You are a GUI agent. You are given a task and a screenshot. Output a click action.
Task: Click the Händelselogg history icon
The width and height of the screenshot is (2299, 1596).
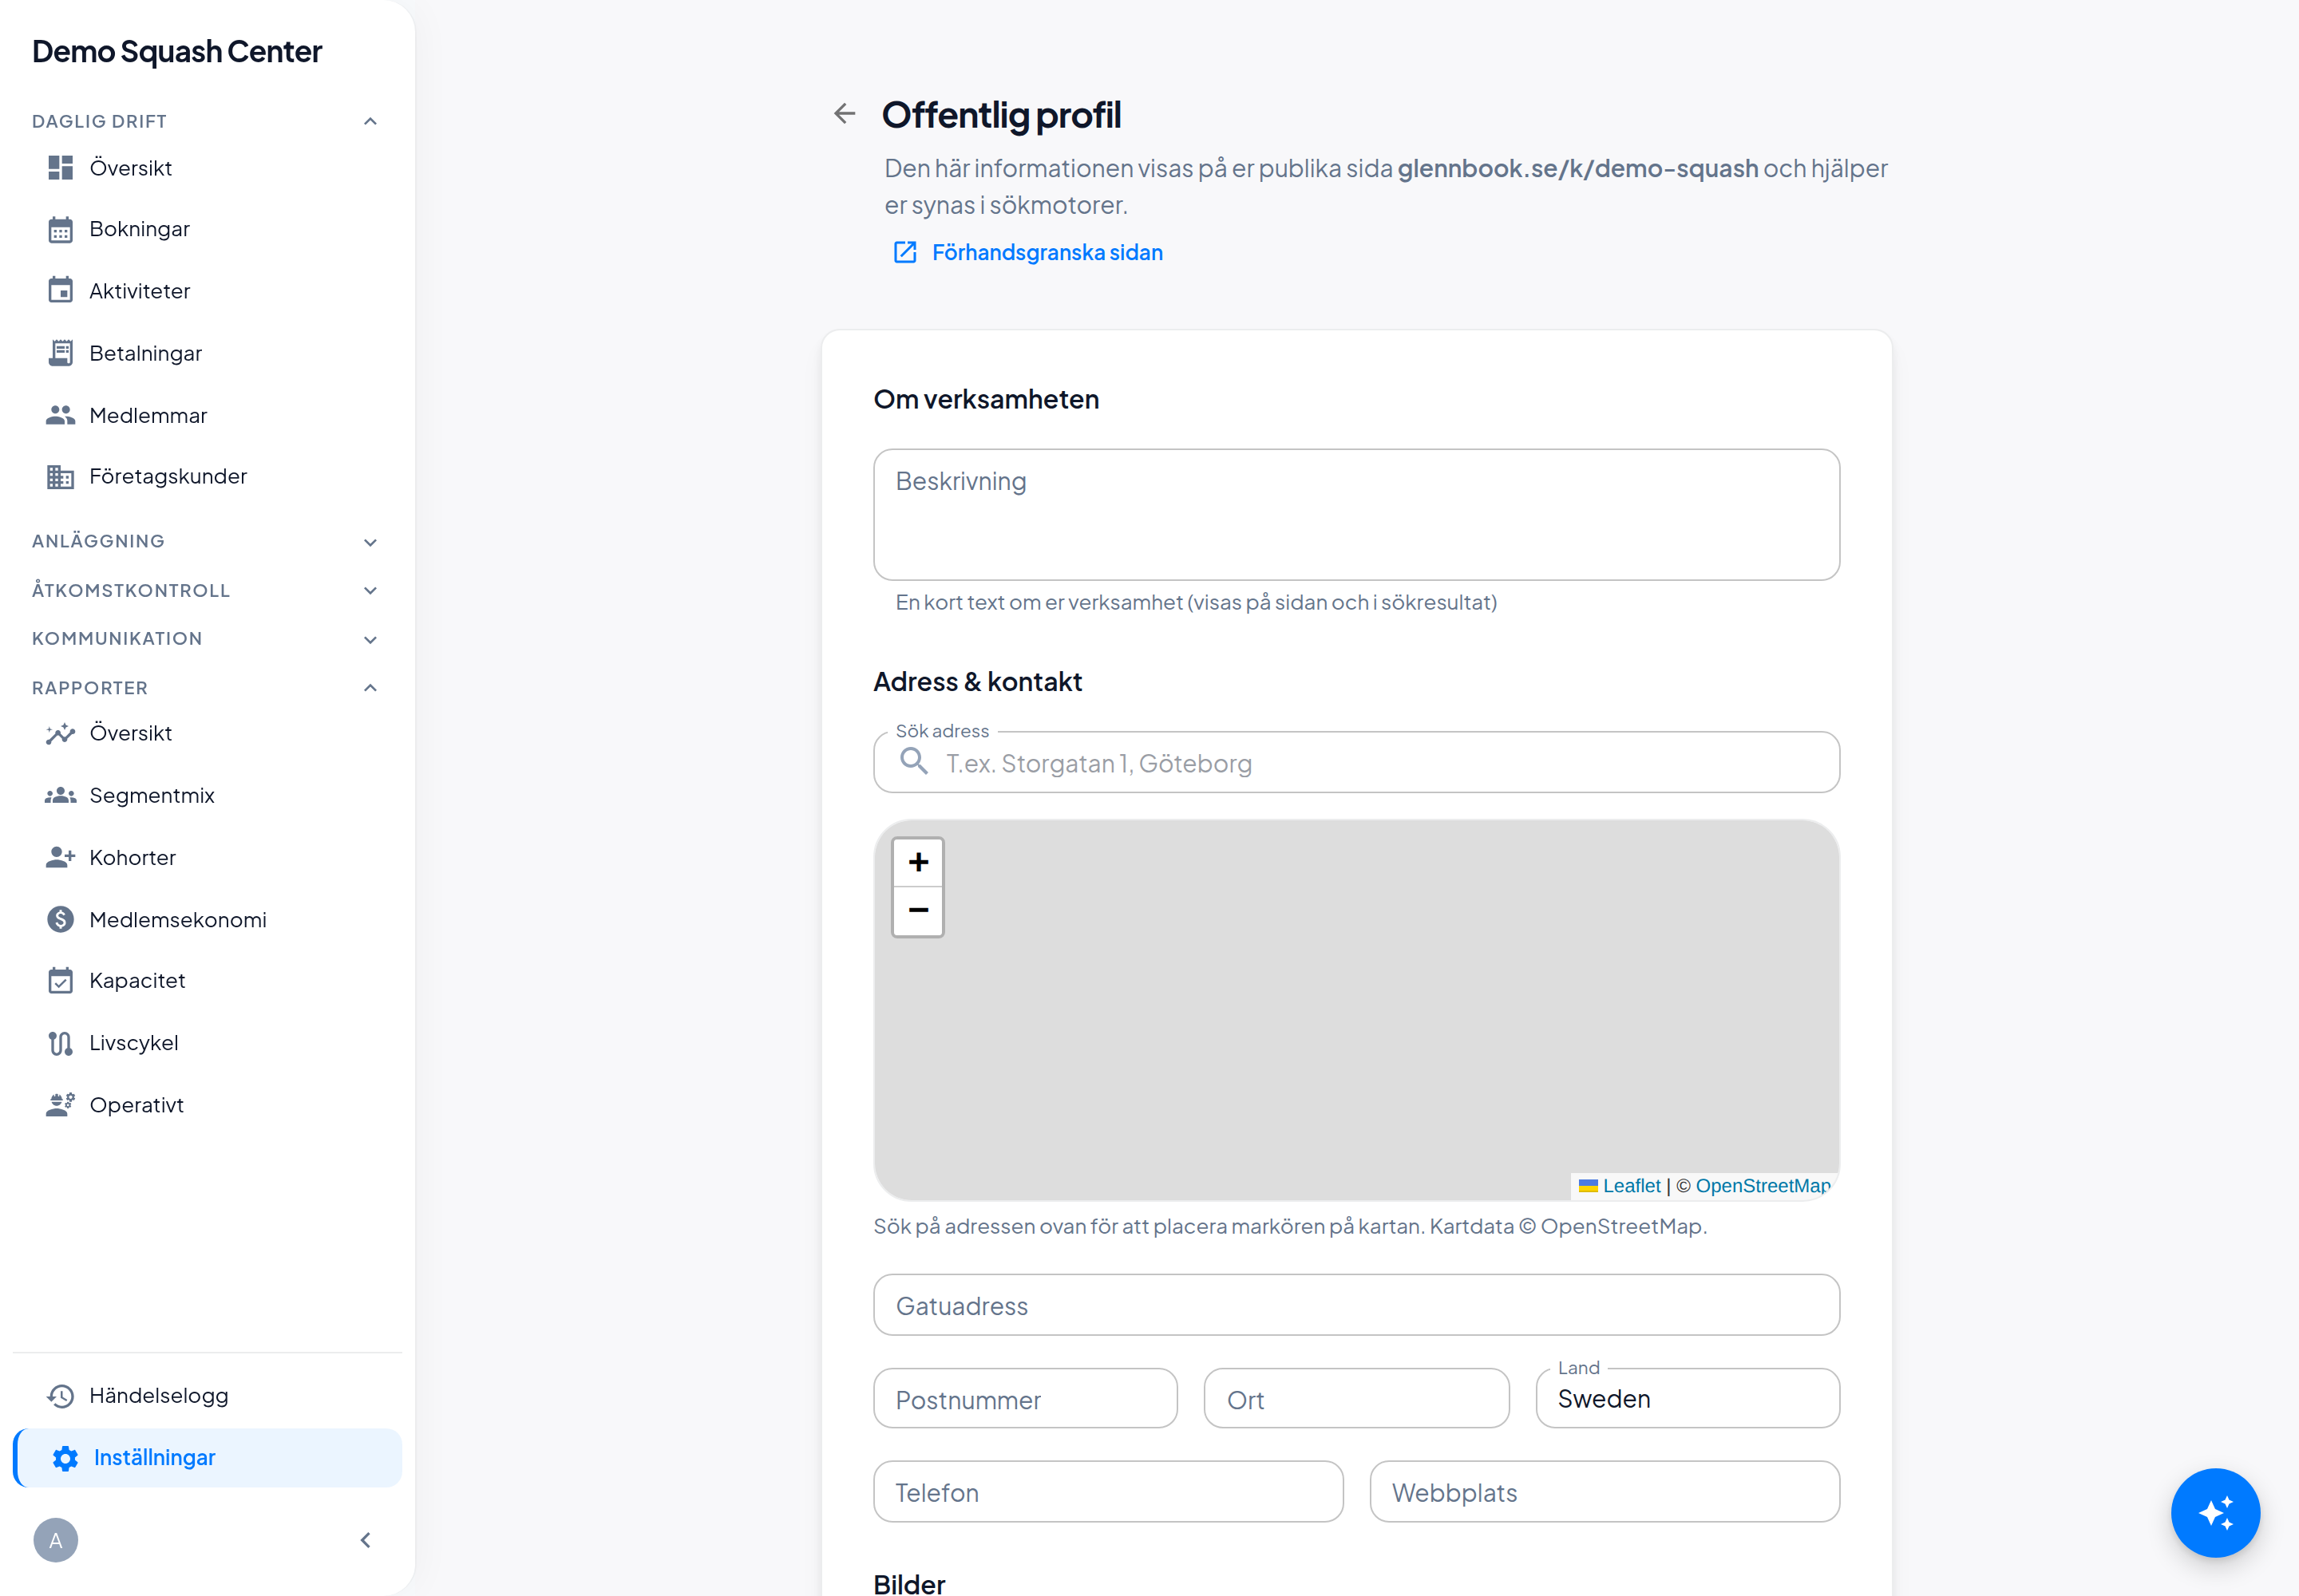click(x=60, y=1396)
